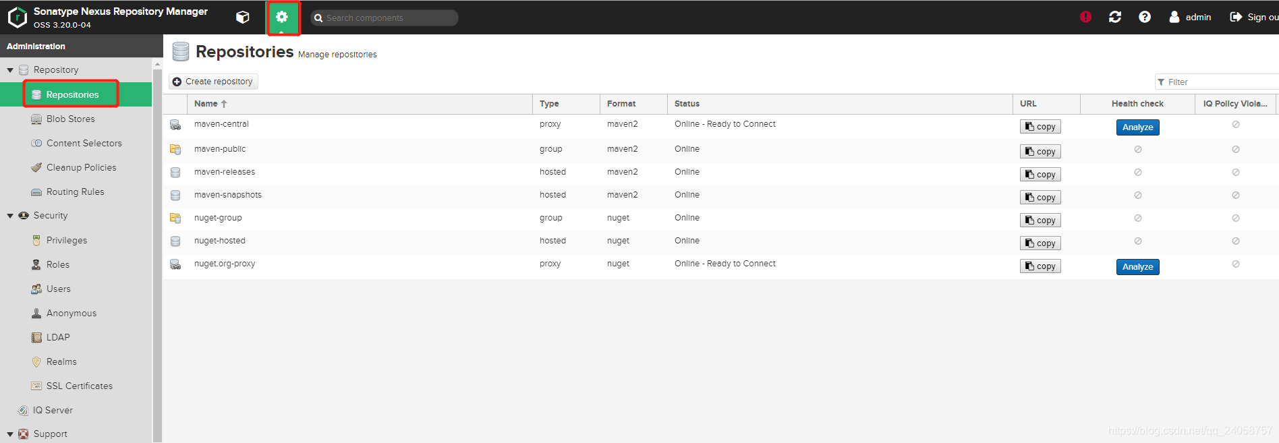Image resolution: width=1279 pixels, height=443 pixels.
Task: Click the nuget-group folder icon
Action: pyautogui.click(x=175, y=218)
